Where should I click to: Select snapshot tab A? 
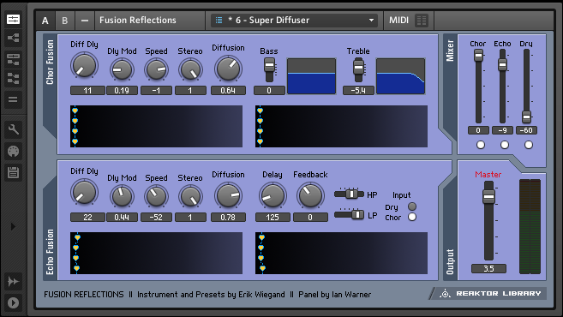click(45, 21)
